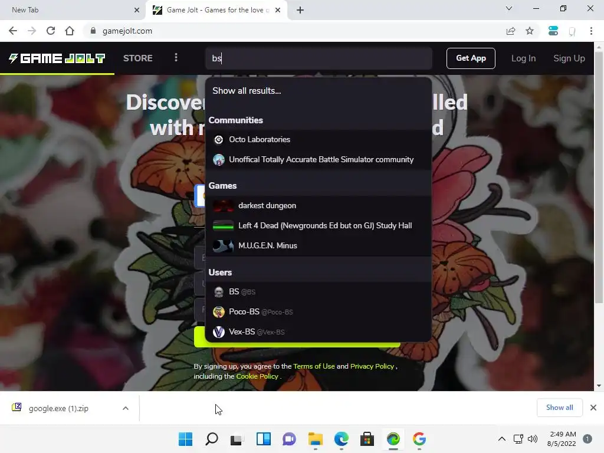Open the M.U.G.E.N. Minus game thumbnail
Image resolution: width=604 pixels, height=453 pixels.
click(x=223, y=246)
